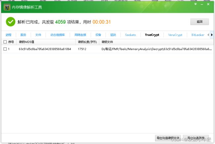
Task: Switch to the BitLocker tab
Action: 198,35
